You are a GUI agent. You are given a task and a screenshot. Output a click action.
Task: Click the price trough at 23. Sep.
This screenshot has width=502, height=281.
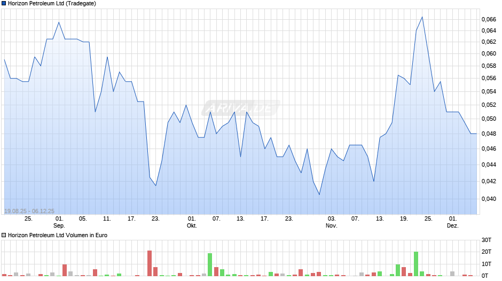click(155, 185)
